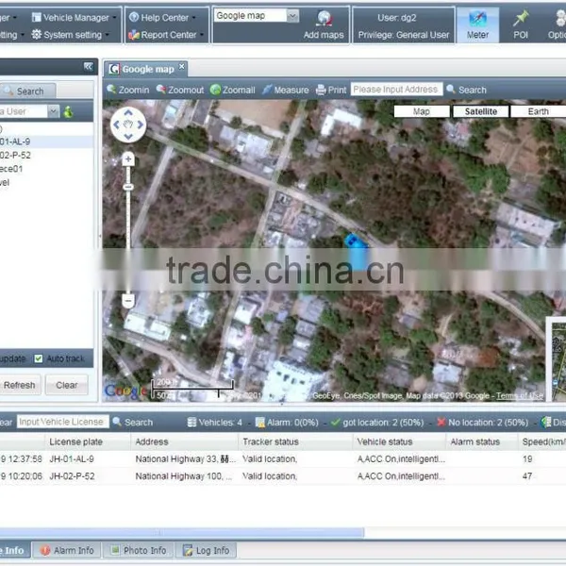Screen dimensions: 566x566
Task: Click the Vehicles: 4 status item
Action: pyautogui.click(x=215, y=422)
